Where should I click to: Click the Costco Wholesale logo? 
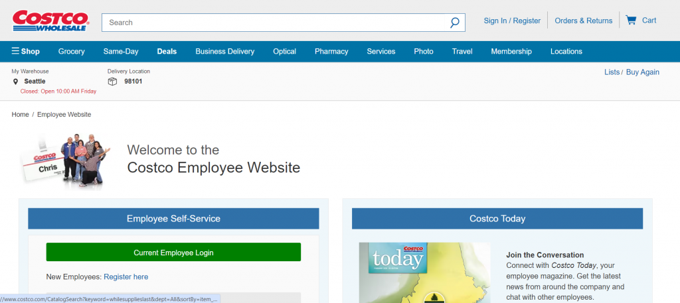[50, 21]
